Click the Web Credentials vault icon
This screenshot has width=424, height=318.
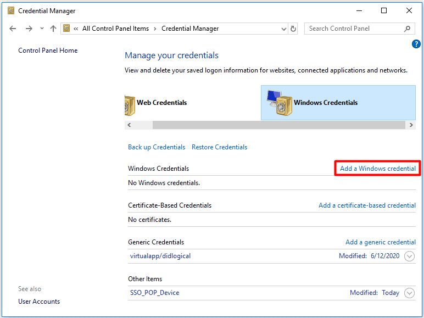pos(130,103)
